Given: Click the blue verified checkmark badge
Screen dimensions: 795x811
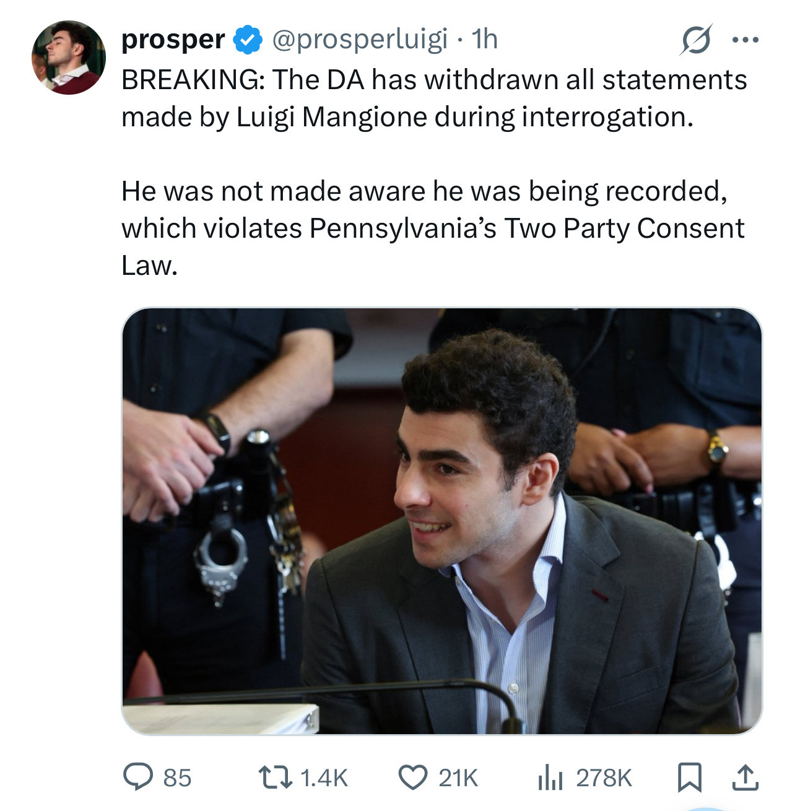Looking at the screenshot, I should coord(246,40).
